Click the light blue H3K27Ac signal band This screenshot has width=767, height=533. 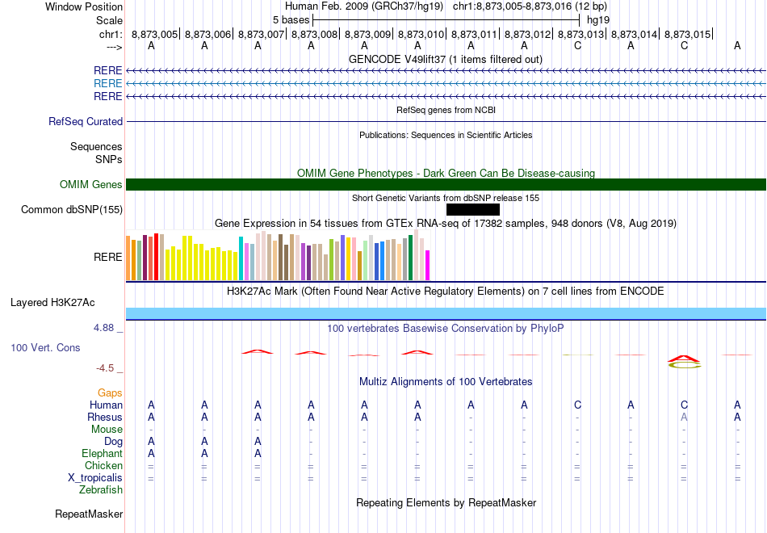click(x=446, y=313)
